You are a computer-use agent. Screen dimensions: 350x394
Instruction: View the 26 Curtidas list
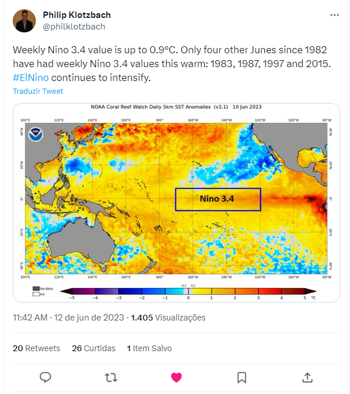(x=94, y=348)
